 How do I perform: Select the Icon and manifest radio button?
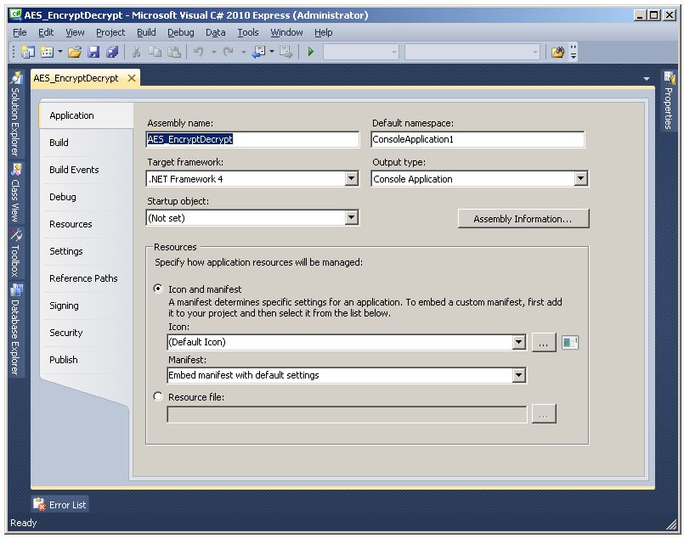(158, 289)
